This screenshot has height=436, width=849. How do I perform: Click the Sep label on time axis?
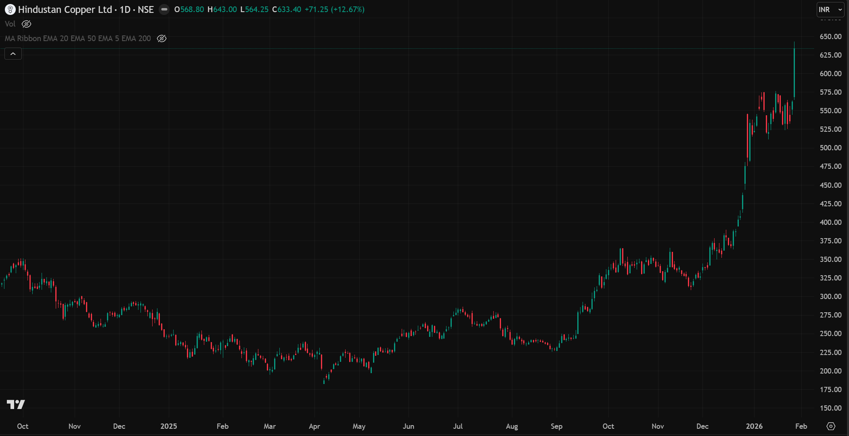[x=556, y=426]
